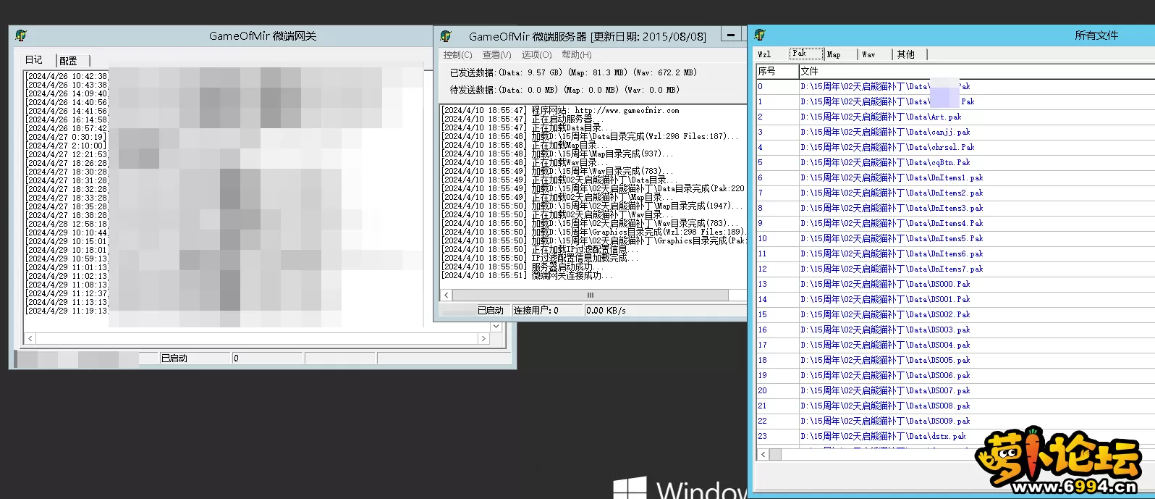This screenshot has width=1155, height=499.
Task: Open the 控制(C) menu
Action: pyautogui.click(x=457, y=55)
